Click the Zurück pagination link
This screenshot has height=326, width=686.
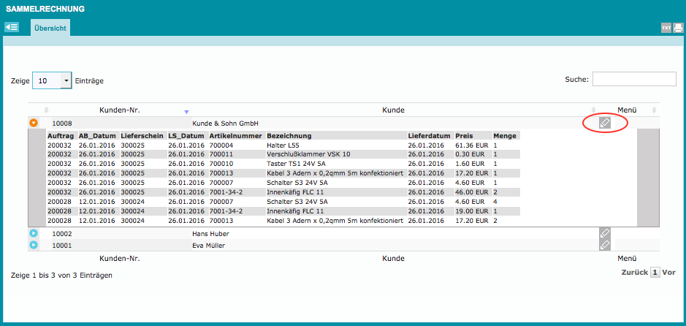point(634,272)
